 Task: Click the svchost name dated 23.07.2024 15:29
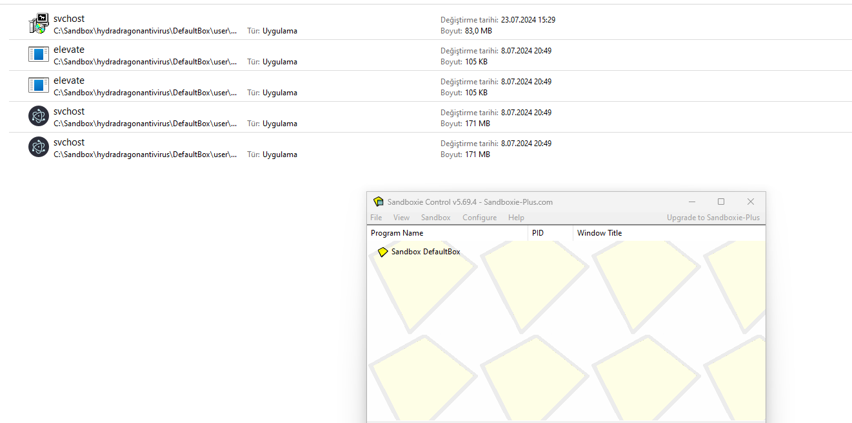(69, 19)
